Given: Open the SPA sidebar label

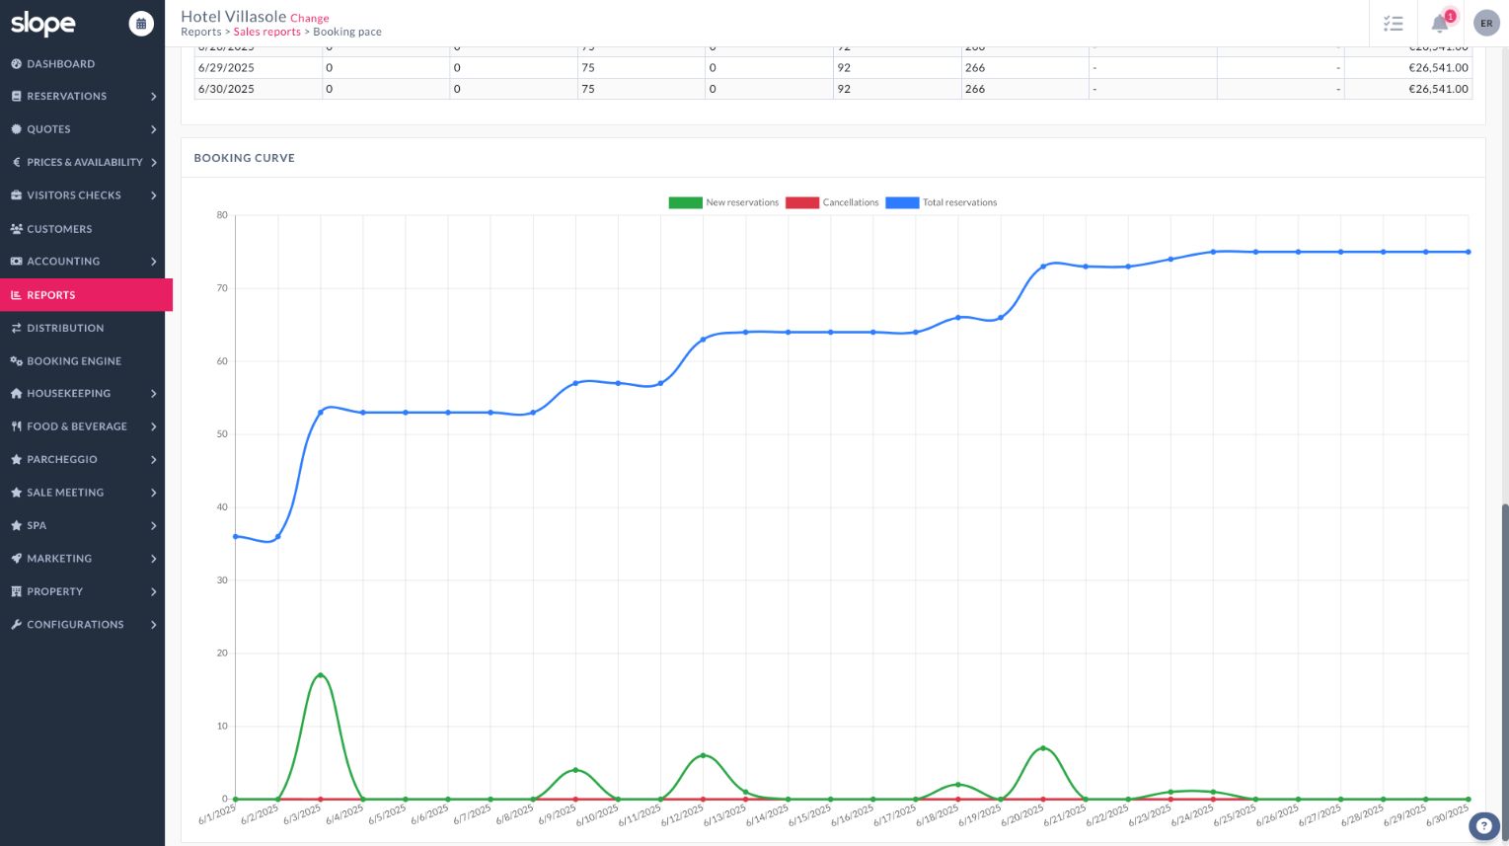Looking at the screenshot, I should point(37,526).
